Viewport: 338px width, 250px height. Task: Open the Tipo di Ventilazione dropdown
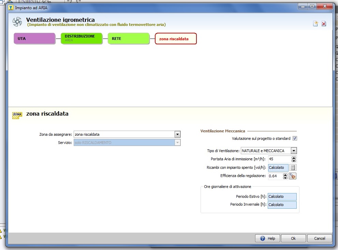[293, 151]
